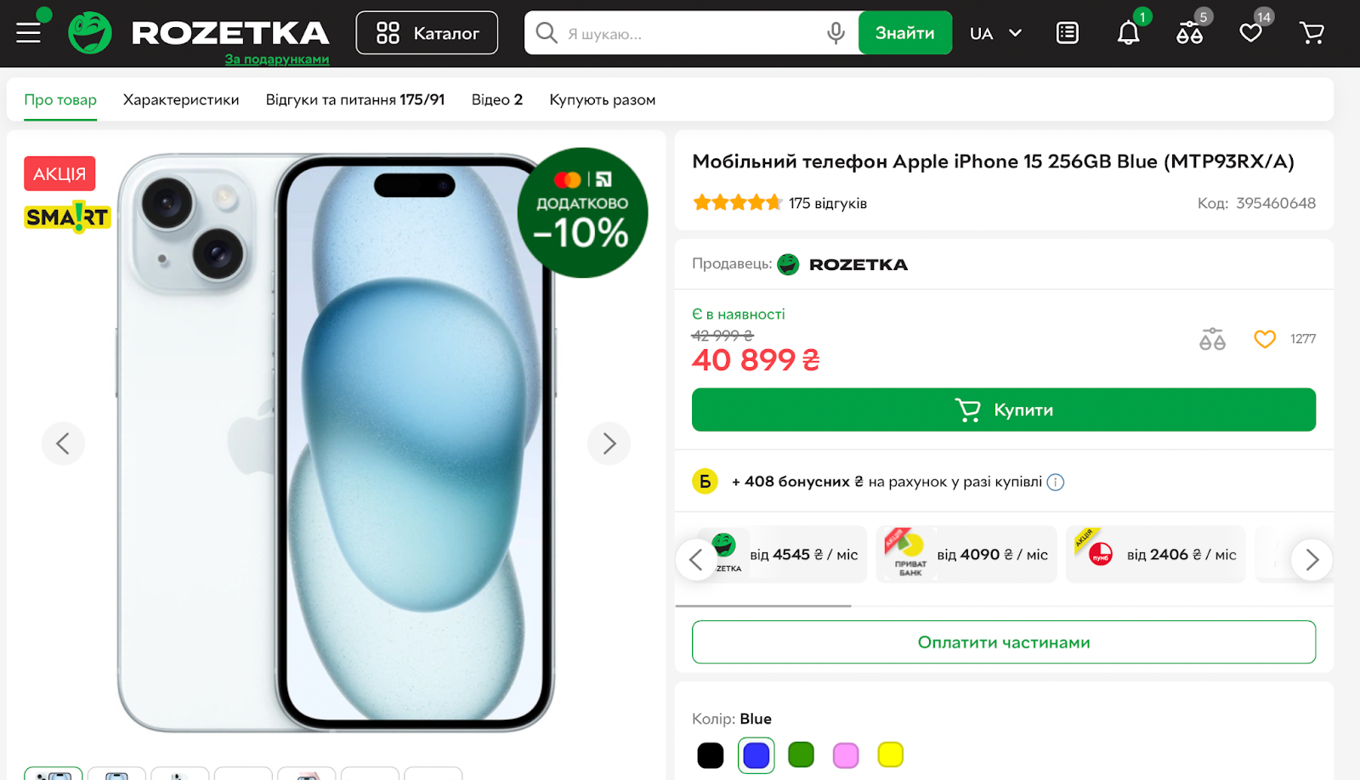Choose the pink color swatch
The height and width of the screenshot is (780, 1360).
[846, 755]
